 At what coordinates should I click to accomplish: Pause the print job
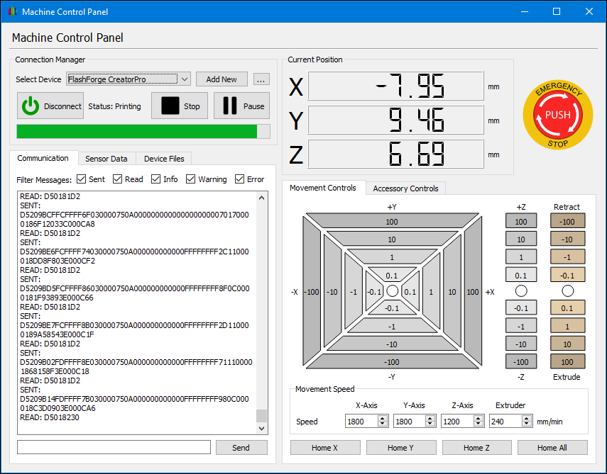coord(242,106)
